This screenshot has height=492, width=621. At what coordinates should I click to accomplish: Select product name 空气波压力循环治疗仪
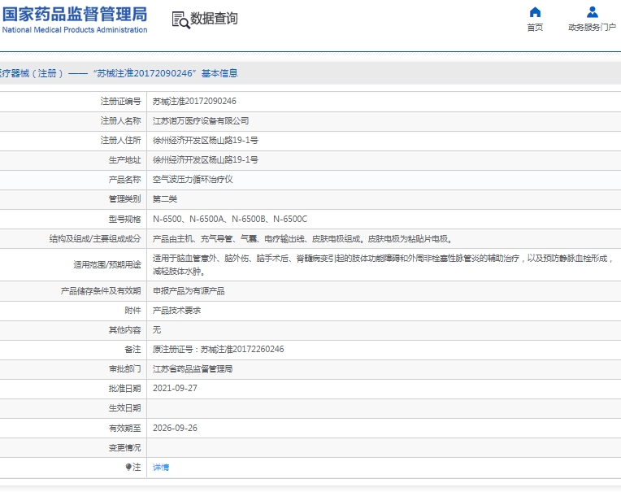click(x=193, y=180)
